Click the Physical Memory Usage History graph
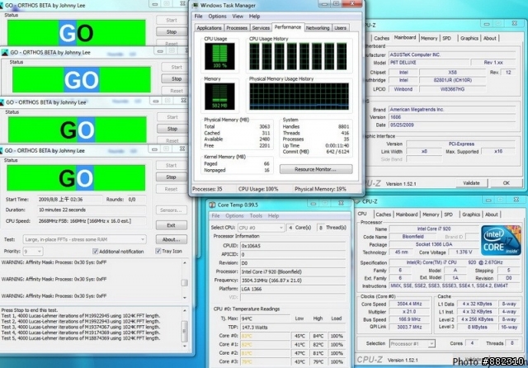 pyautogui.click(x=299, y=97)
